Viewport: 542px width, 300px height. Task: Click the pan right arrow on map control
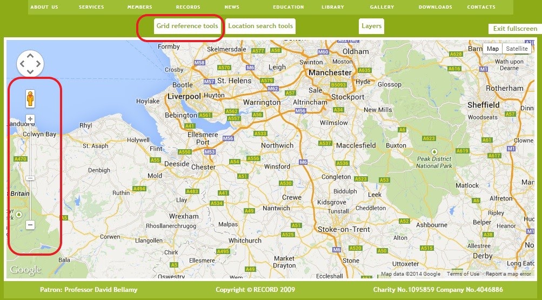pos(38,64)
